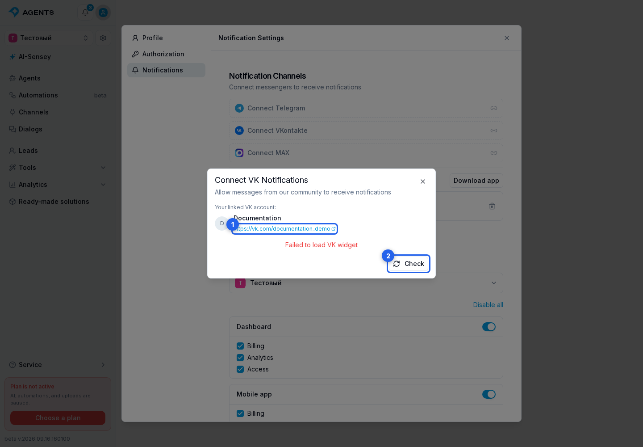Click the Choose a plan button
Viewport: 643px width, 447px height.
[58, 418]
